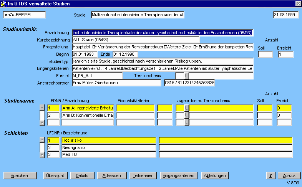Viewport: 302px width, 187px height.
Task: Click the Details button
Action: (x=82, y=175)
